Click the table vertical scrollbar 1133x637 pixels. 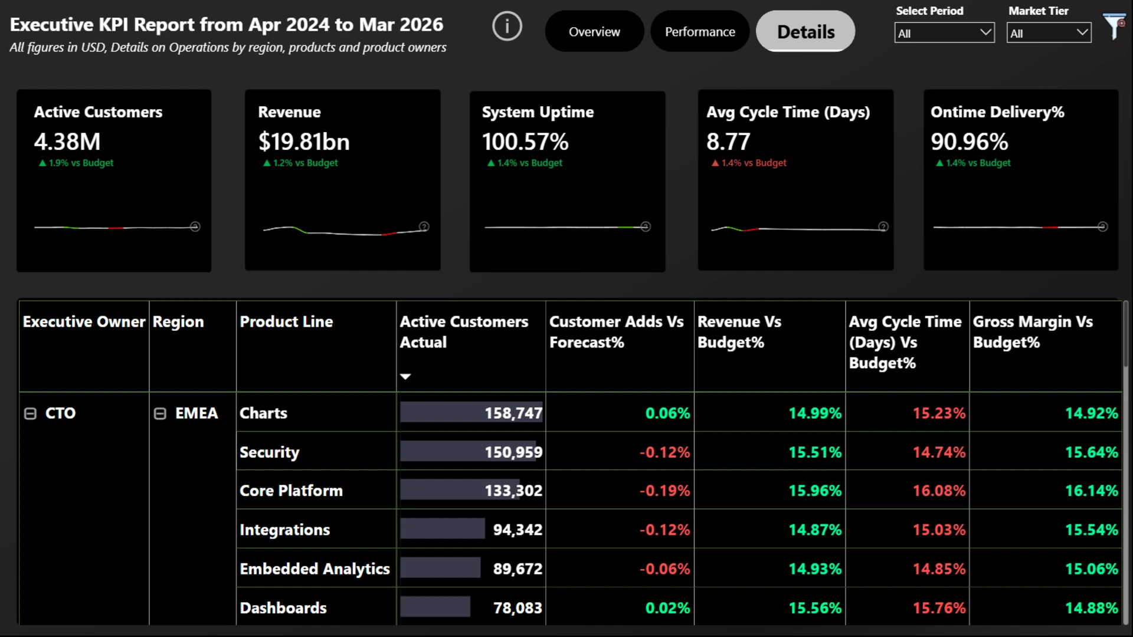(x=1125, y=460)
